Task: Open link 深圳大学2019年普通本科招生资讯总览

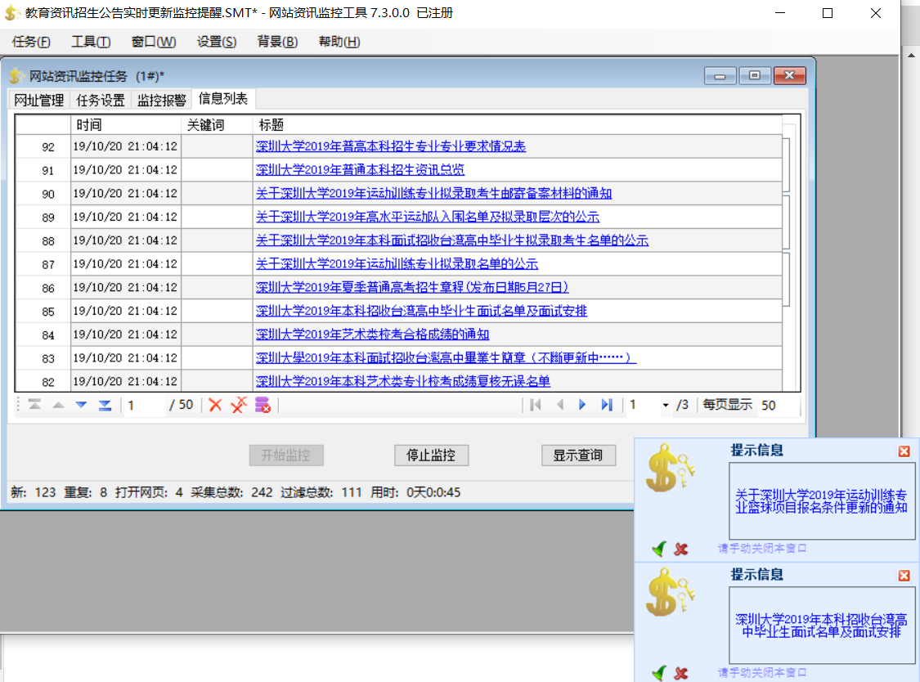Action: coord(361,169)
